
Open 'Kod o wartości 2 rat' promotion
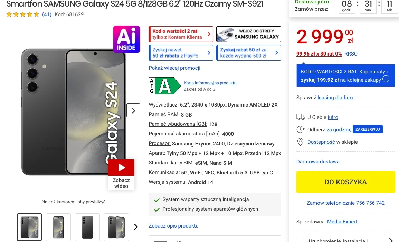coord(181,34)
